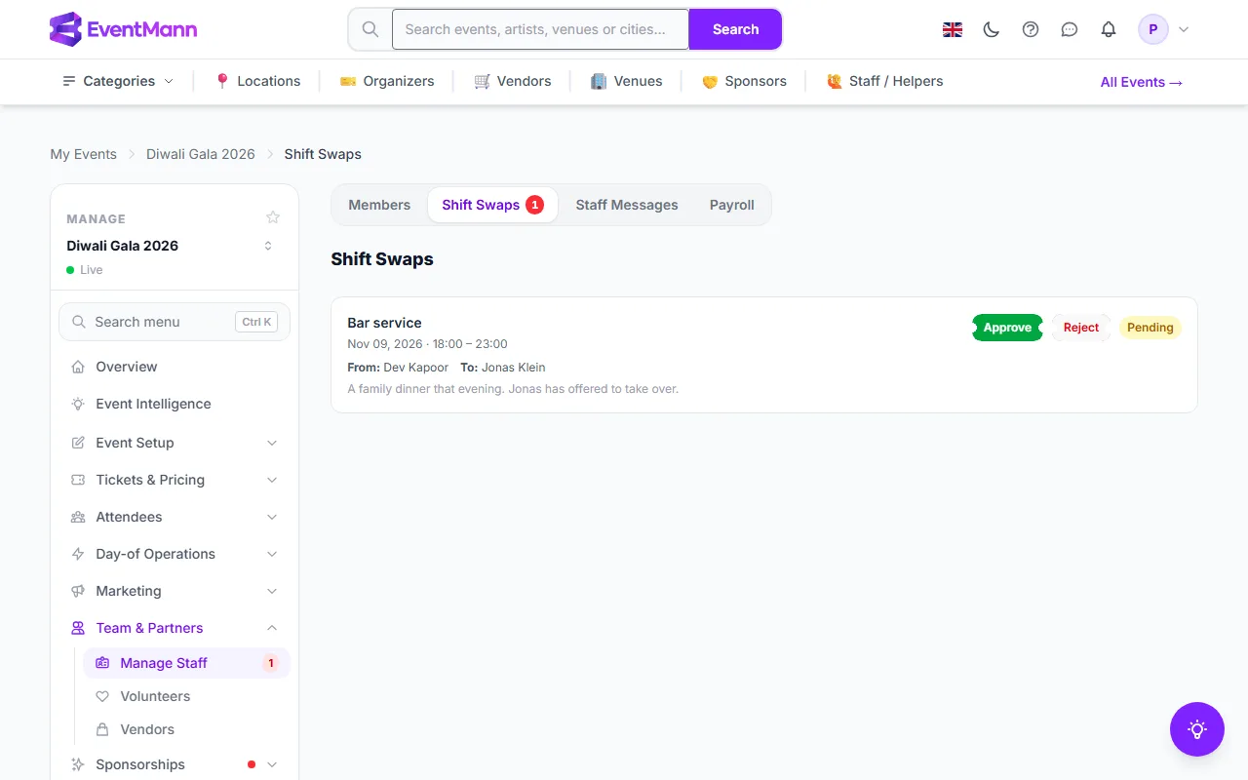
Task: Go to Locations in the nav bar
Action: pos(257,81)
